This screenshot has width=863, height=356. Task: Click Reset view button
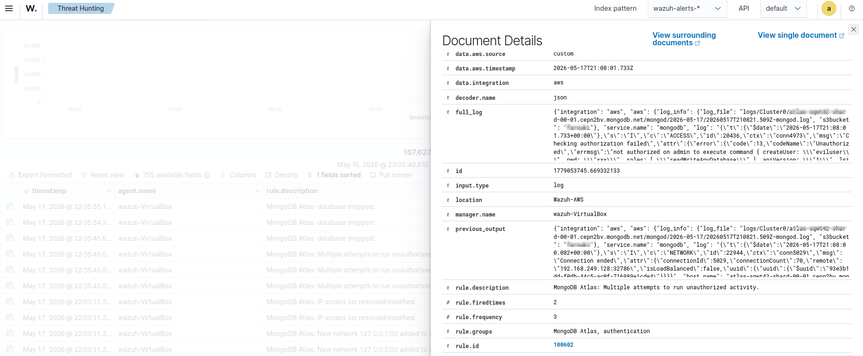pyautogui.click(x=103, y=175)
